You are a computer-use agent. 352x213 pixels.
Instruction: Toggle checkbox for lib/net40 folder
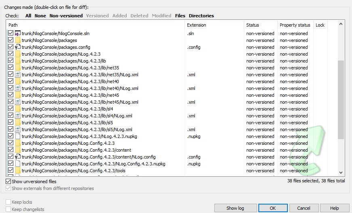[10, 81]
